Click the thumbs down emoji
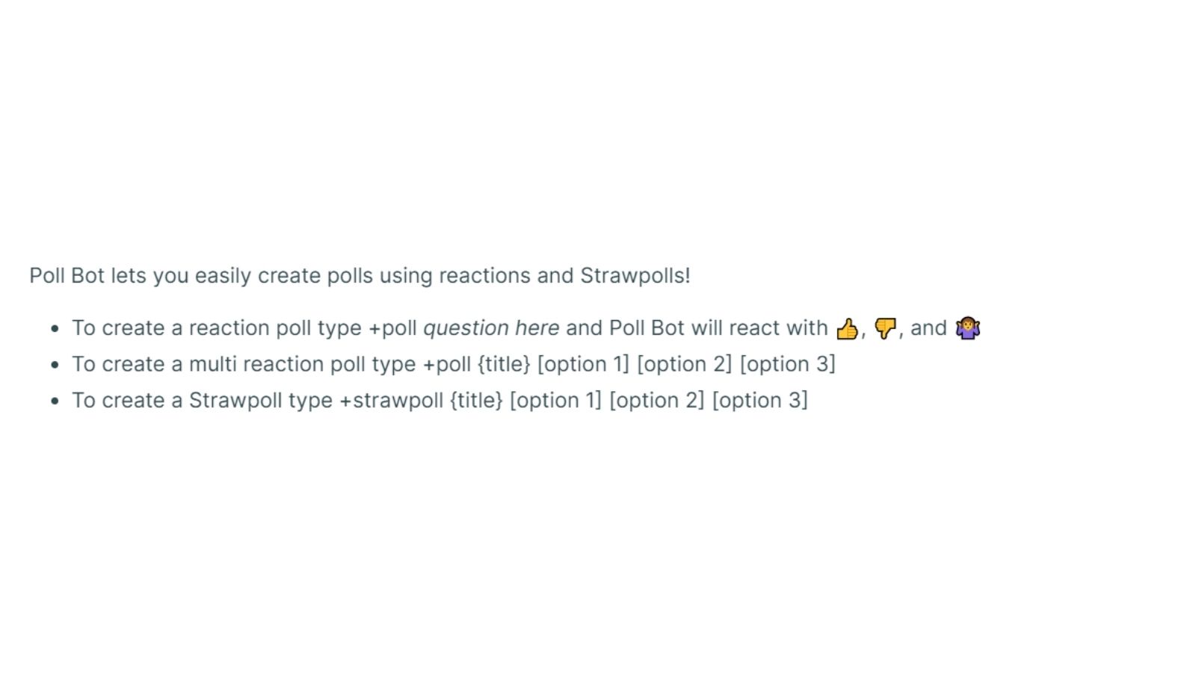This screenshot has height=673, width=1196. click(885, 328)
